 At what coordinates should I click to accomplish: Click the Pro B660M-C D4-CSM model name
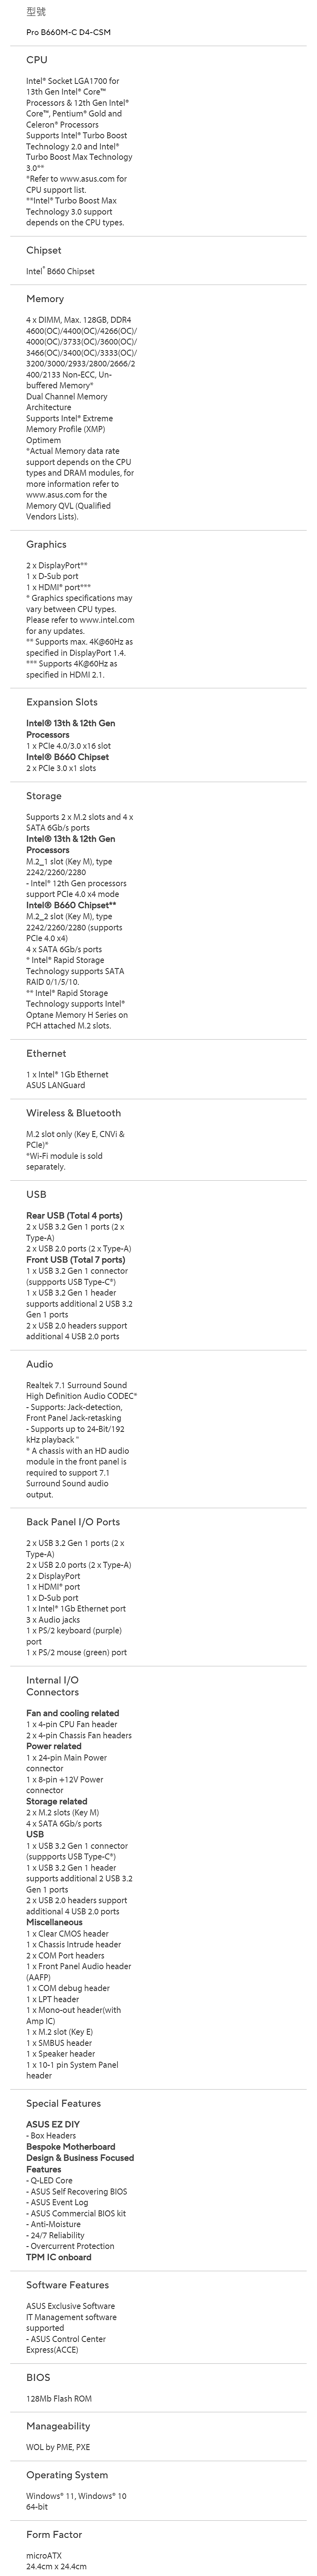click(x=68, y=32)
